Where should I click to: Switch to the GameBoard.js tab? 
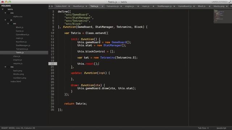[x=185, y=6]
